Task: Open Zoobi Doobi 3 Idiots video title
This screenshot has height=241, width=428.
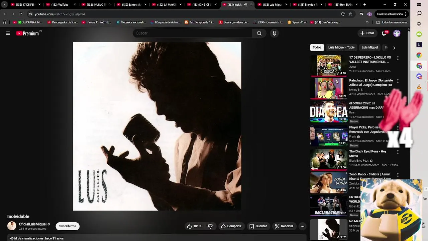Action: coord(370,176)
